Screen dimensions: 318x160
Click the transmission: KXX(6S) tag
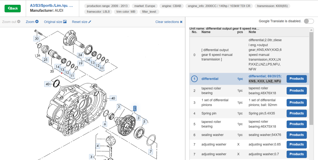(x=272, y=6)
